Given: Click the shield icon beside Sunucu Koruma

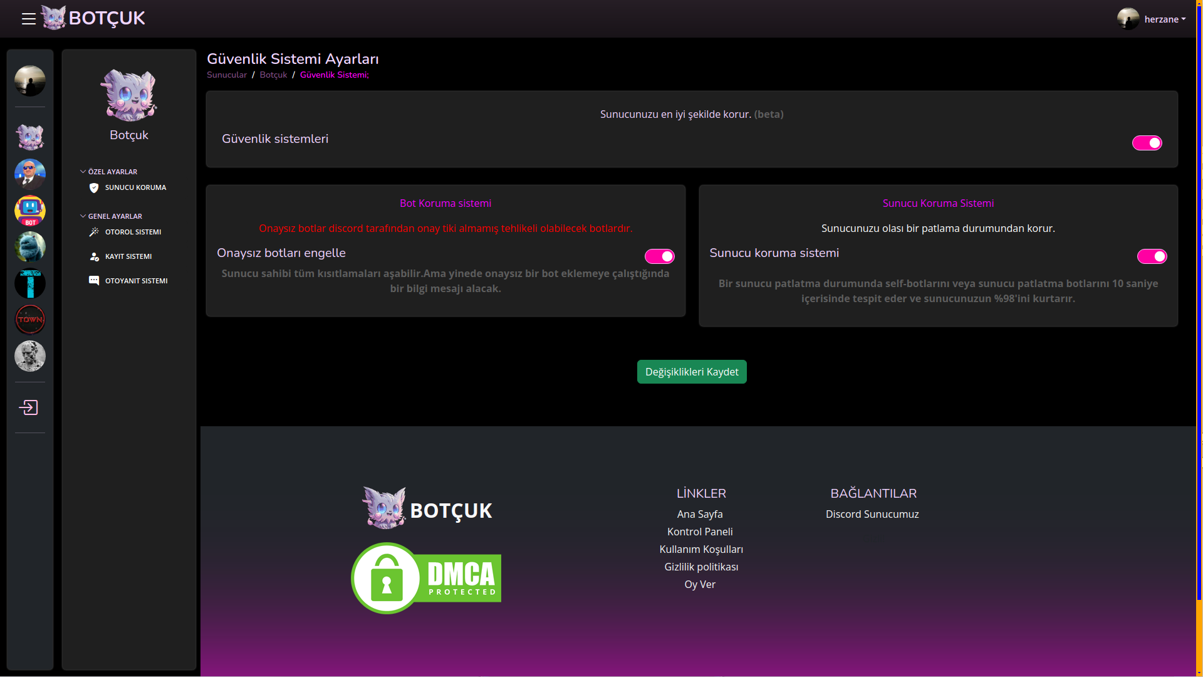Looking at the screenshot, I should point(94,188).
